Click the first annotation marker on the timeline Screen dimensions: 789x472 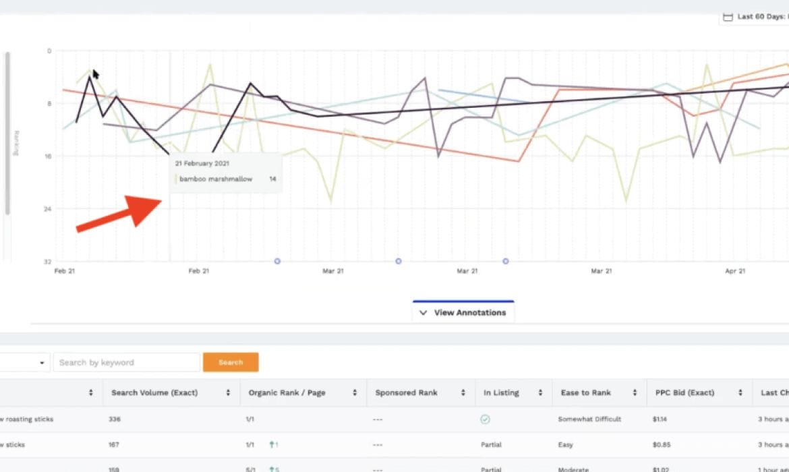pos(277,261)
